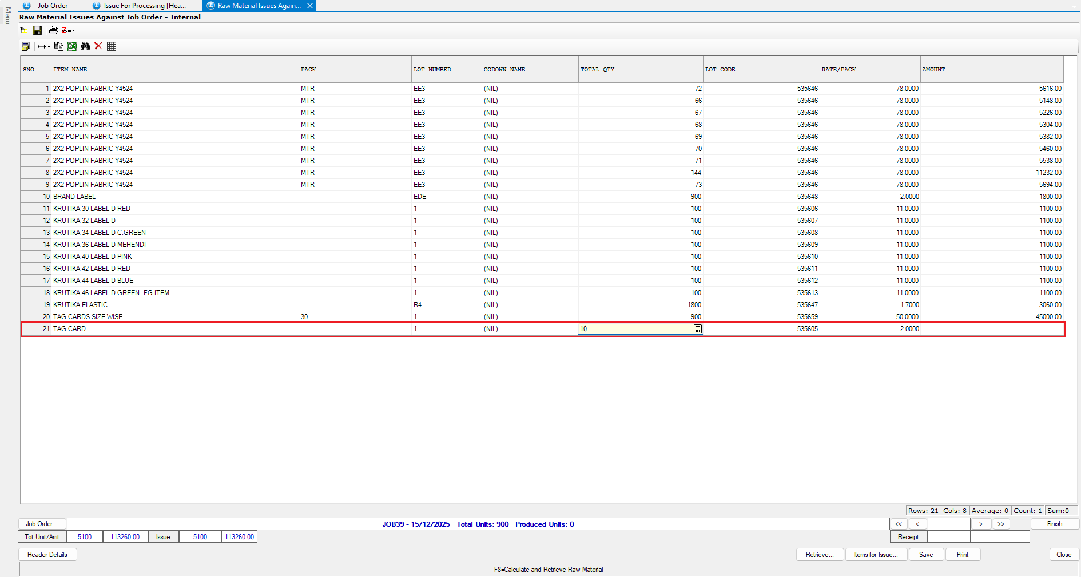This screenshot has height=577, width=1081.
Task: Click the New document folder icon
Action: (x=24, y=30)
